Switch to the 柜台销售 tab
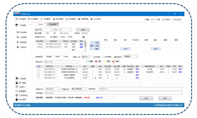The width and height of the screenshot is (197, 118). [52, 24]
